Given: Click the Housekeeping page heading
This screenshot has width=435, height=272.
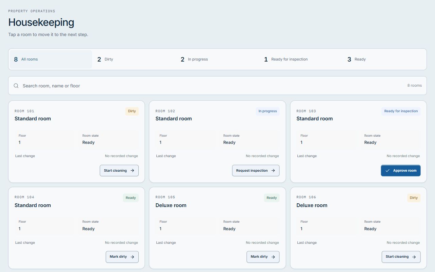Looking at the screenshot, I should coord(41,22).
